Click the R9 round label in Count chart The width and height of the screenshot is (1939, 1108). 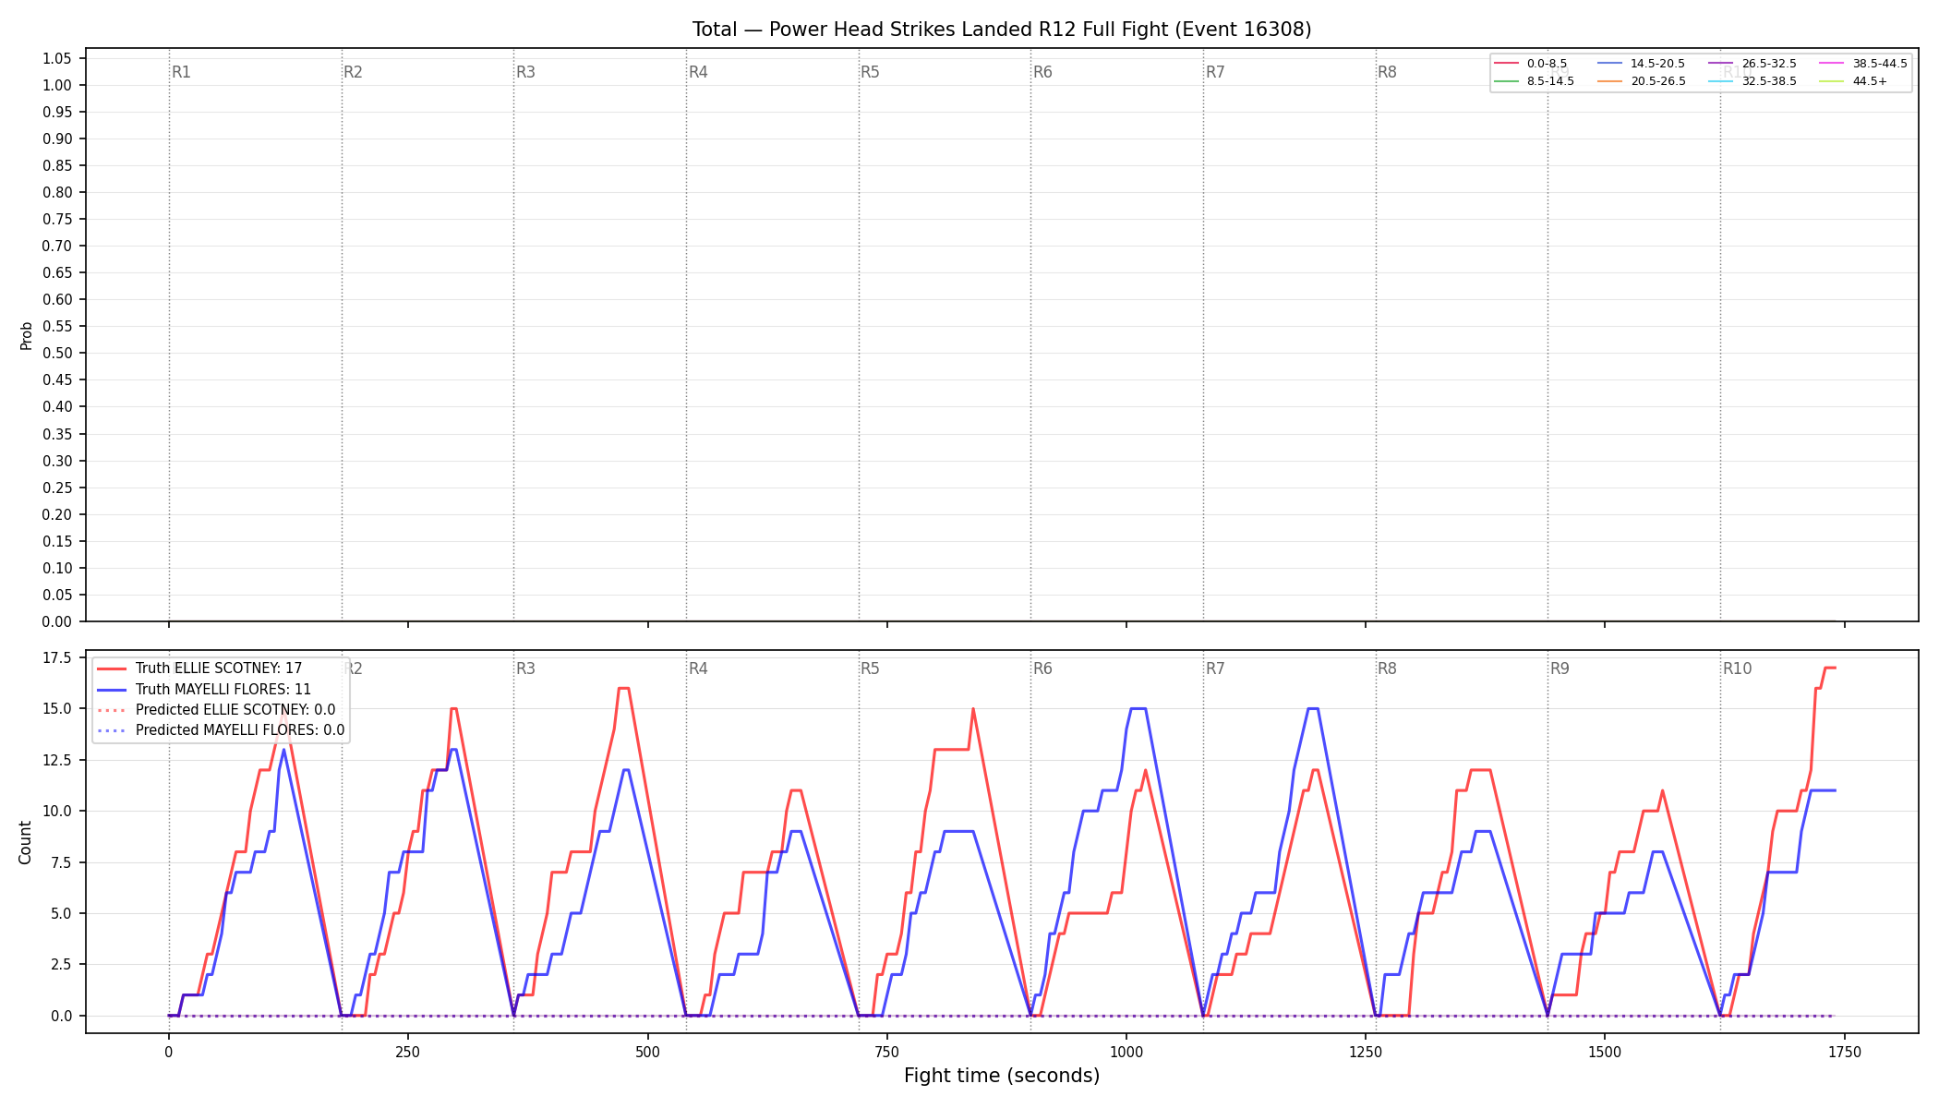(1560, 668)
